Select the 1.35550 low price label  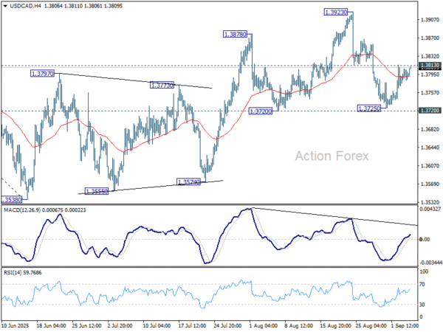click(96, 191)
